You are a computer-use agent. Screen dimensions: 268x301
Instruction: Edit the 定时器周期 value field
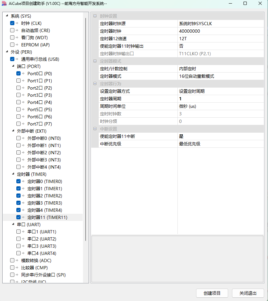coord(221,99)
